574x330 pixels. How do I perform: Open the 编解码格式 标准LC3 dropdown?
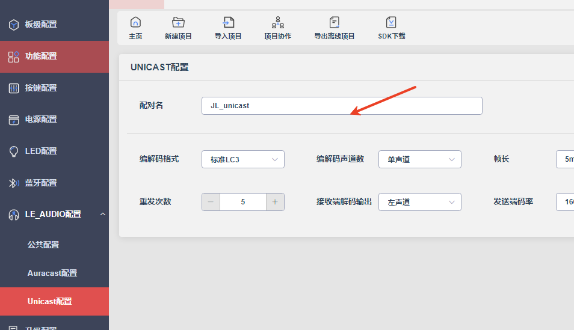click(x=243, y=159)
